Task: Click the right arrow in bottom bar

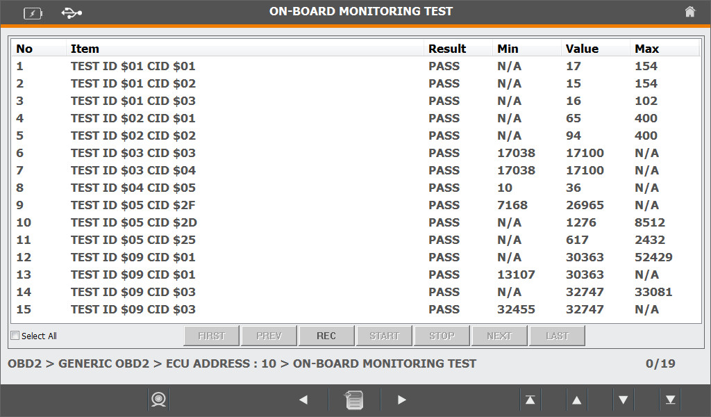Action: [401, 400]
